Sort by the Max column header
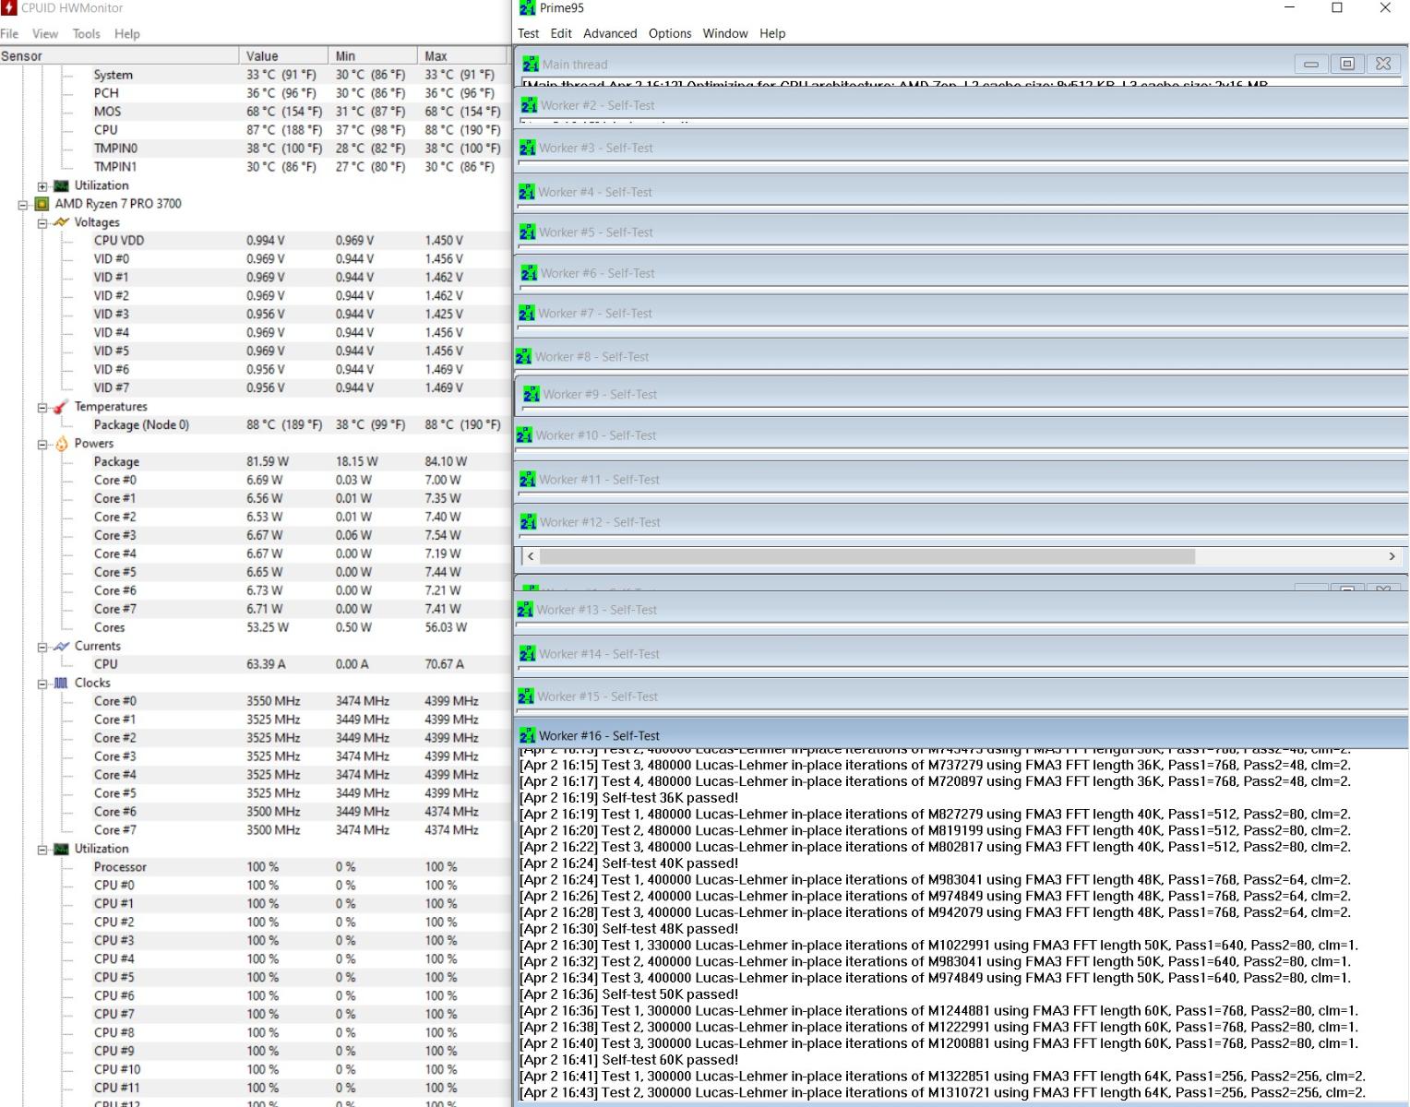Image resolution: width=1410 pixels, height=1107 pixels. coord(463,56)
